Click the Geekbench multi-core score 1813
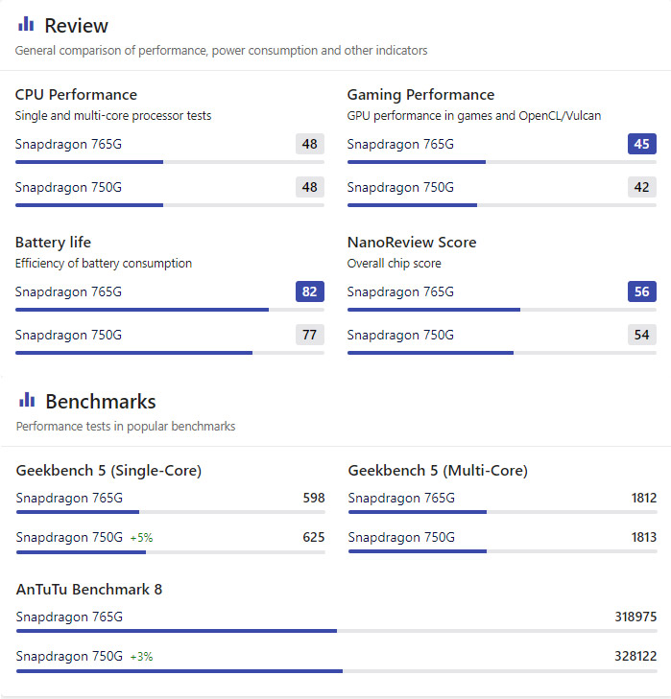Image resolution: width=671 pixels, height=699 pixels. coord(644,537)
